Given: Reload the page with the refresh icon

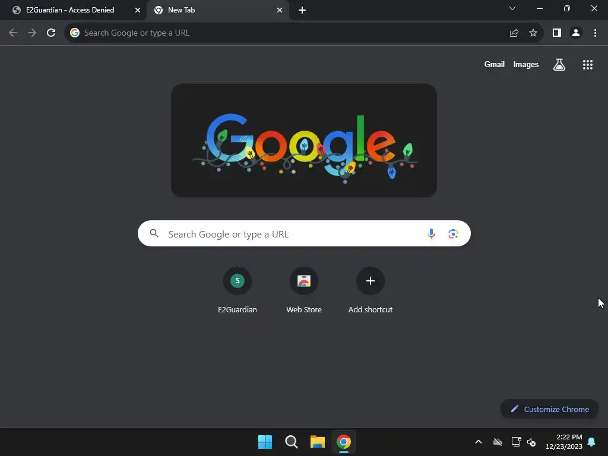Looking at the screenshot, I should 51,33.
